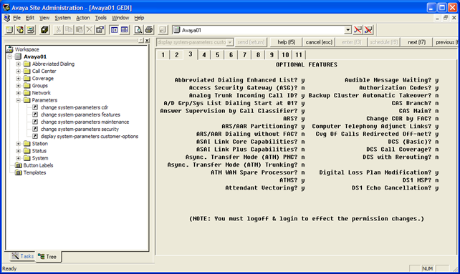Select display system-parameters customer-options

(x=90, y=136)
